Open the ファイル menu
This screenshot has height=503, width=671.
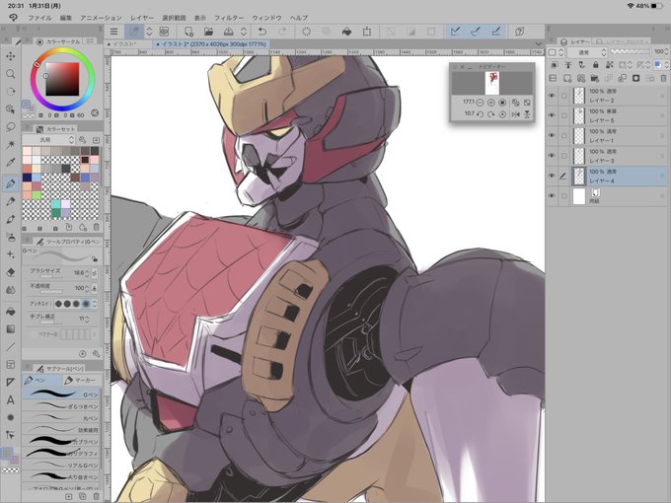[39, 18]
